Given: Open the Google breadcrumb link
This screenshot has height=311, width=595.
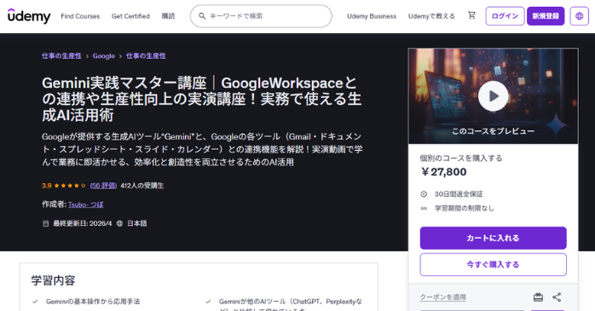Looking at the screenshot, I should pos(104,55).
